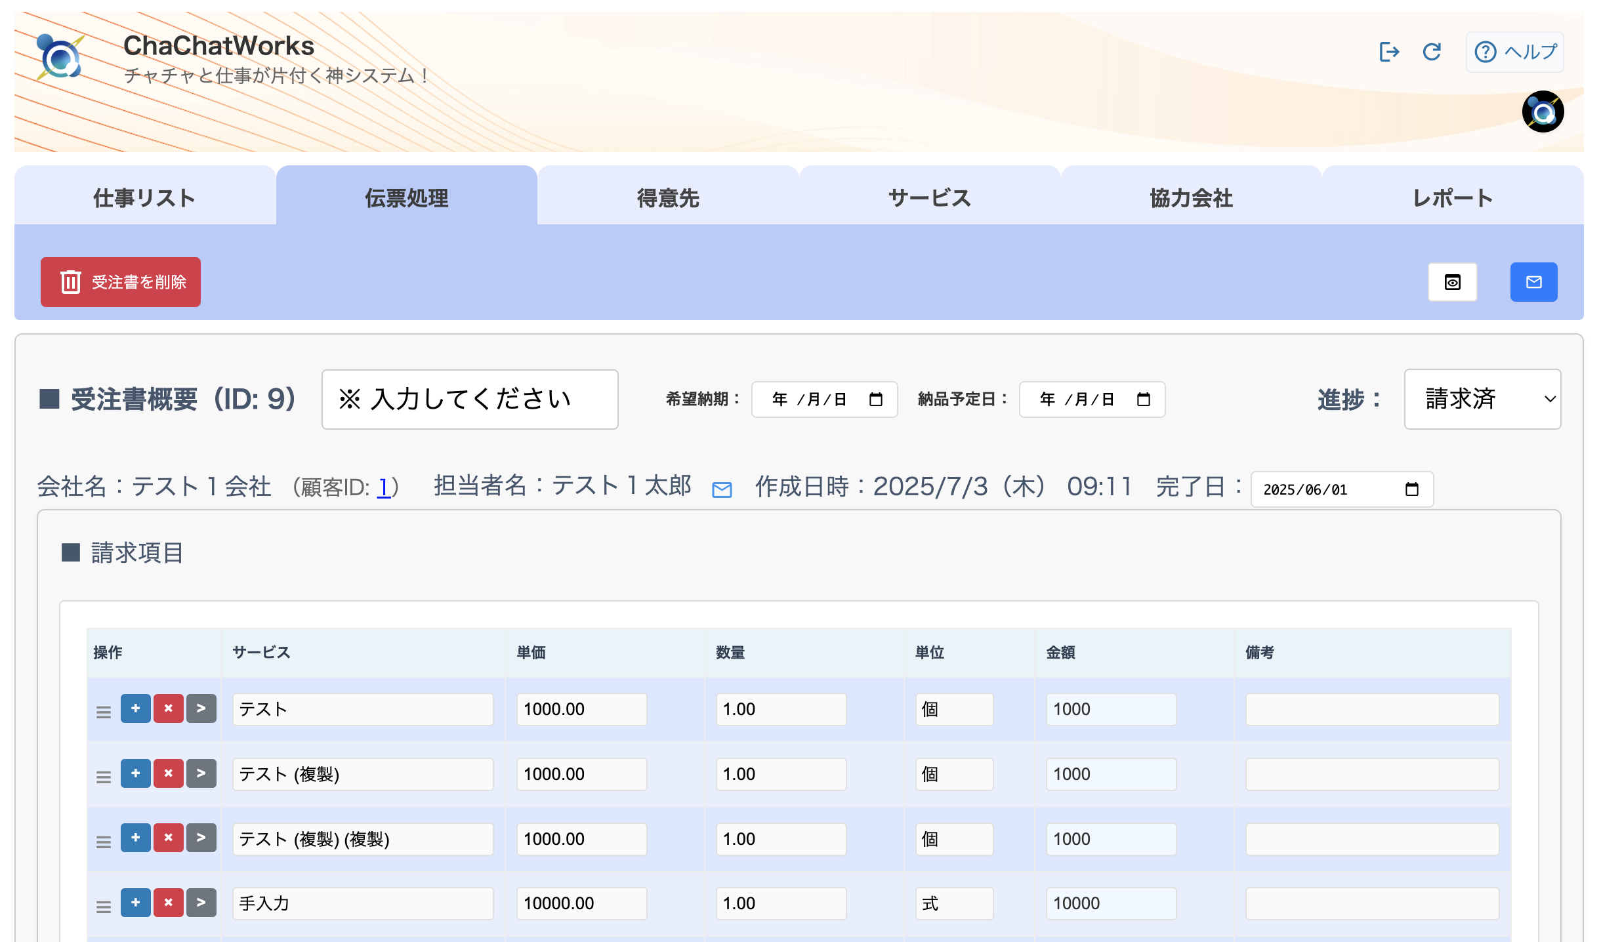This screenshot has width=1601, height=942.
Task: Click quantity field of 手入力 row
Action: [x=781, y=903]
